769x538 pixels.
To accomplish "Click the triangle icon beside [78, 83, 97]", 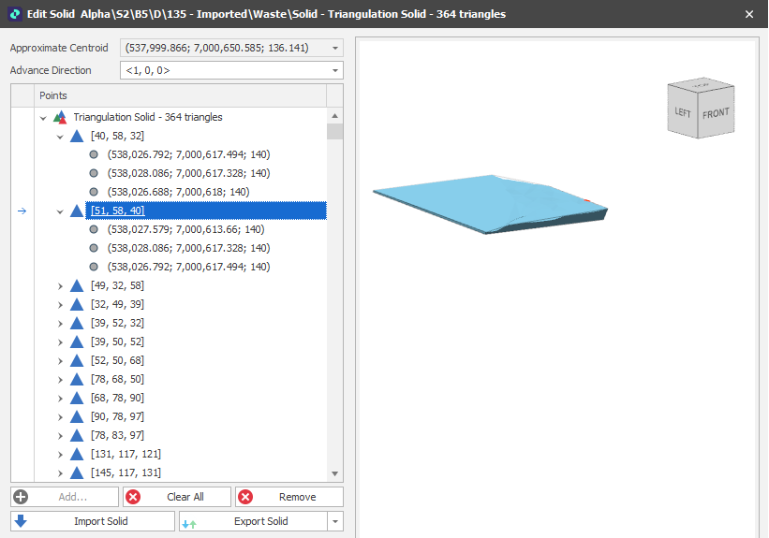I will pyautogui.click(x=77, y=435).
